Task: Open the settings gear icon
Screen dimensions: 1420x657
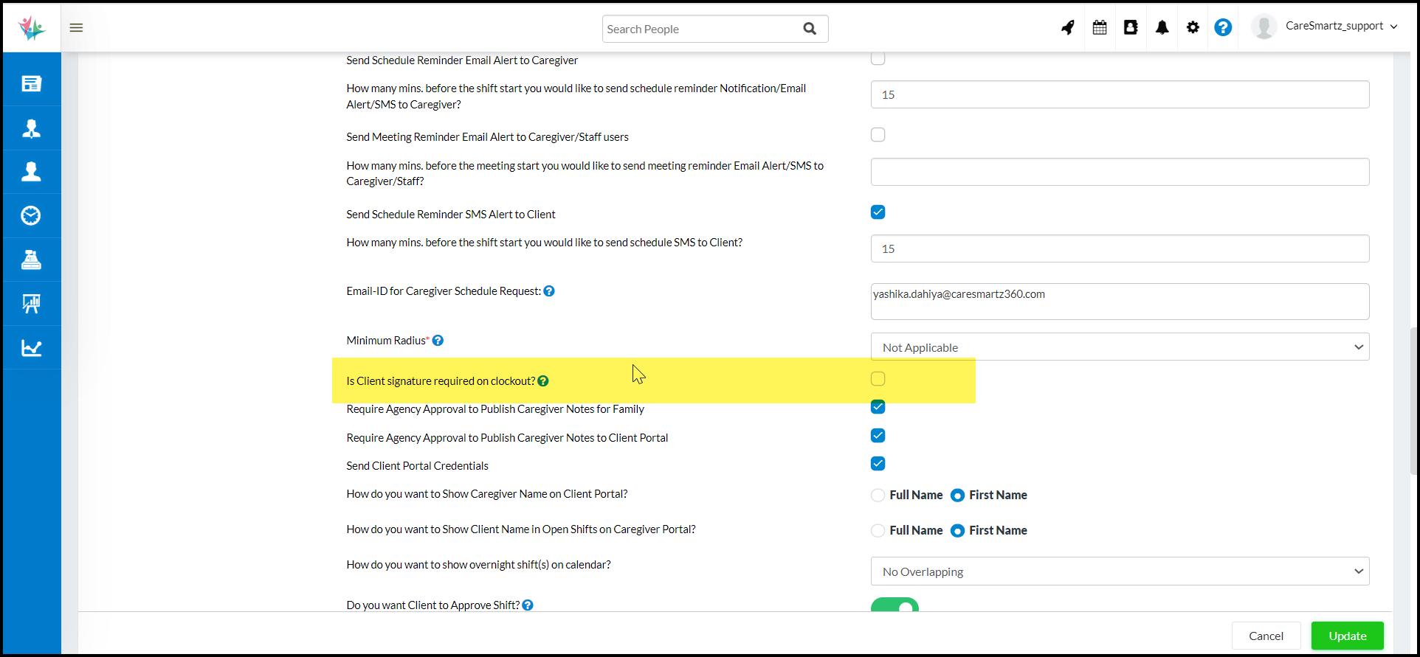Action: (x=1193, y=28)
